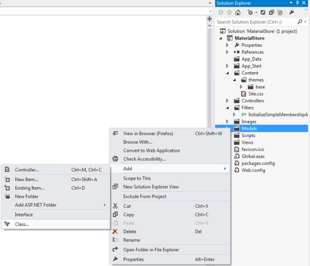The height and width of the screenshot is (266, 310).
Task: Open the Solution Explorer window position dropdown arrow
Action: pyautogui.click(x=291, y=3)
